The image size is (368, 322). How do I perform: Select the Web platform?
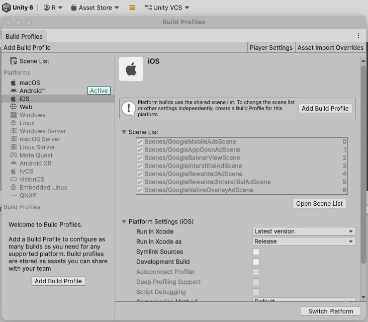pyautogui.click(x=58, y=107)
